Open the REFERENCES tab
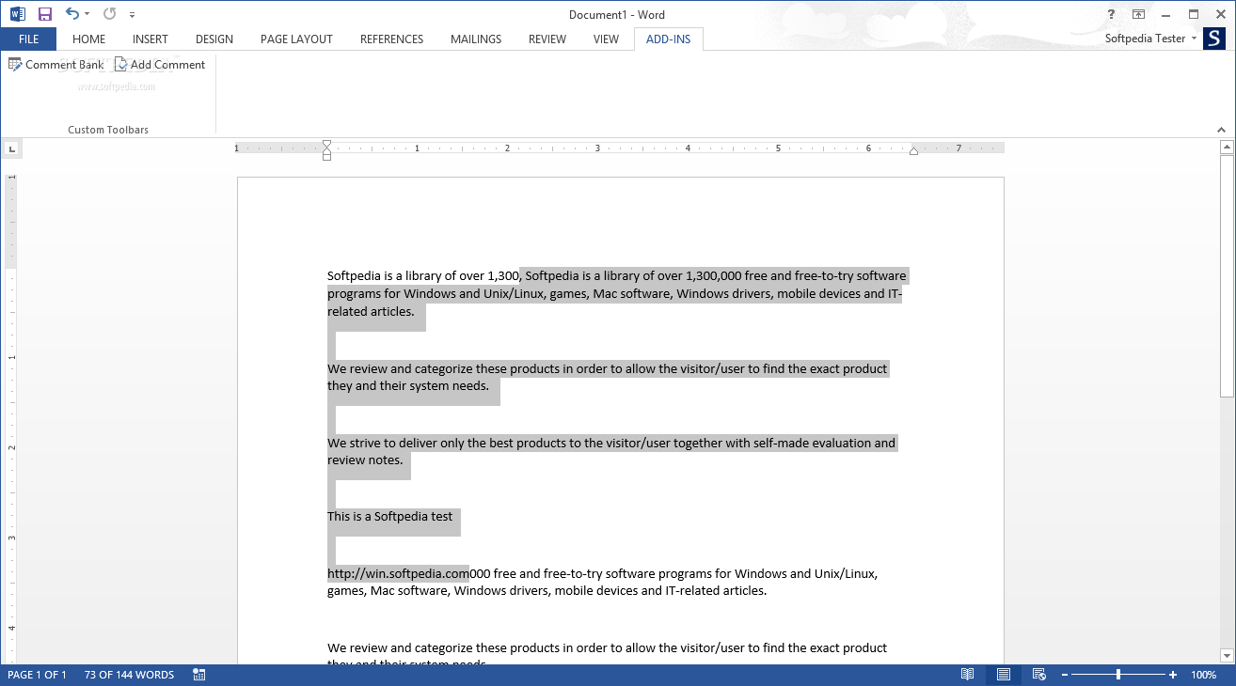Viewport: 1236px width, 686px height. (x=391, y=39)
